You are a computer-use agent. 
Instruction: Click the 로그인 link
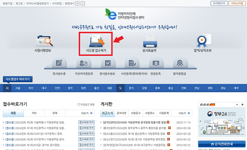(19, 3)
